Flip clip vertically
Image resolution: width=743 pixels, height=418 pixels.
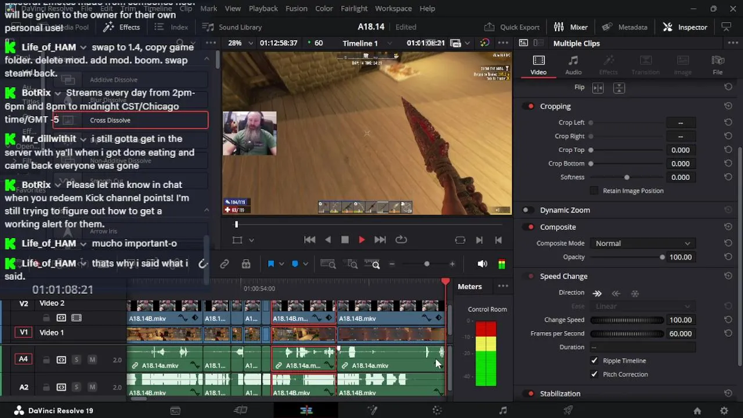pyautogui.click(x=619, y=88)
